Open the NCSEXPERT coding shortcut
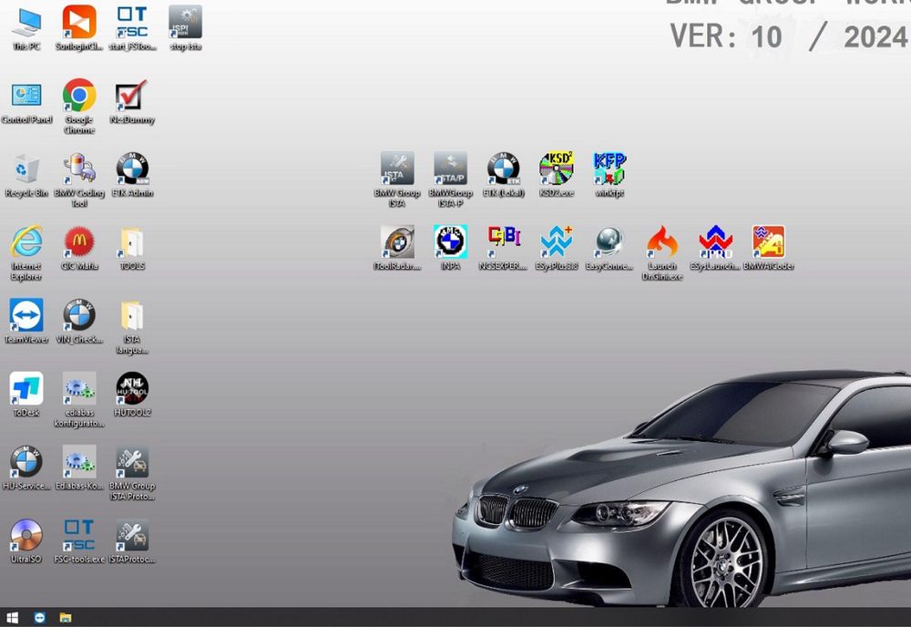This screenshot has height=627, width=911. pyautogui.click(x=503, y=248)
